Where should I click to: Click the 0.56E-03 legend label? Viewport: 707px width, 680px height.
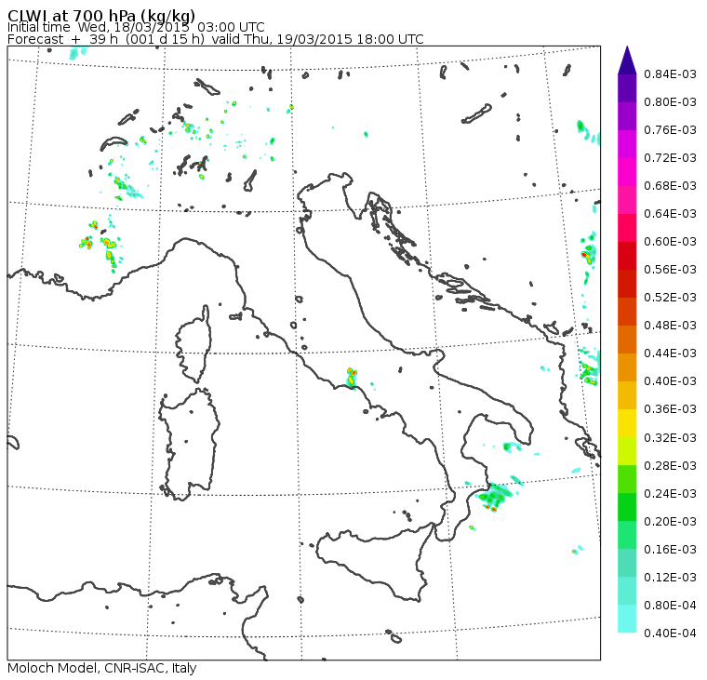coord(670,270)
